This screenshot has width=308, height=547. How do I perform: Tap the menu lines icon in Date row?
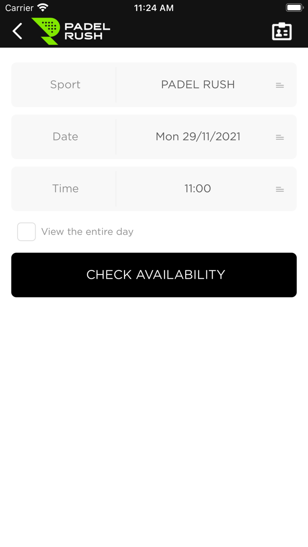[280, 137]
